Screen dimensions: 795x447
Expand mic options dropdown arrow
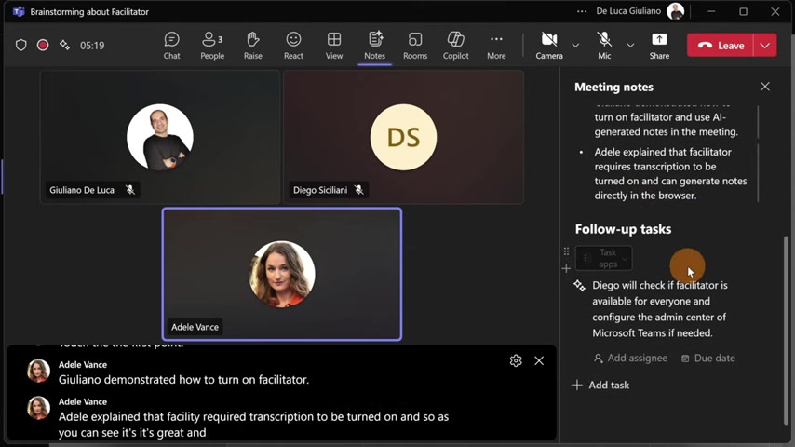(630, 46)
